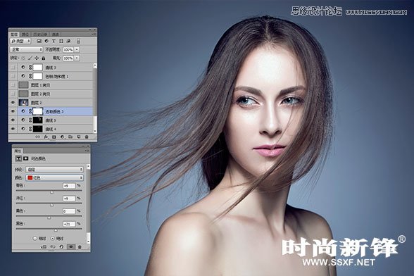Hide the 选取颜色 3 layer
Viewport: 414px width, 276px height.
[13, 111]
